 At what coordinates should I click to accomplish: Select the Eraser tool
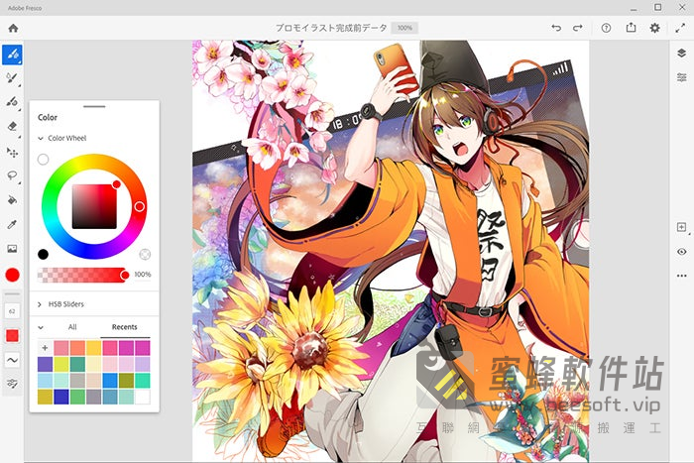click(12, 127)
